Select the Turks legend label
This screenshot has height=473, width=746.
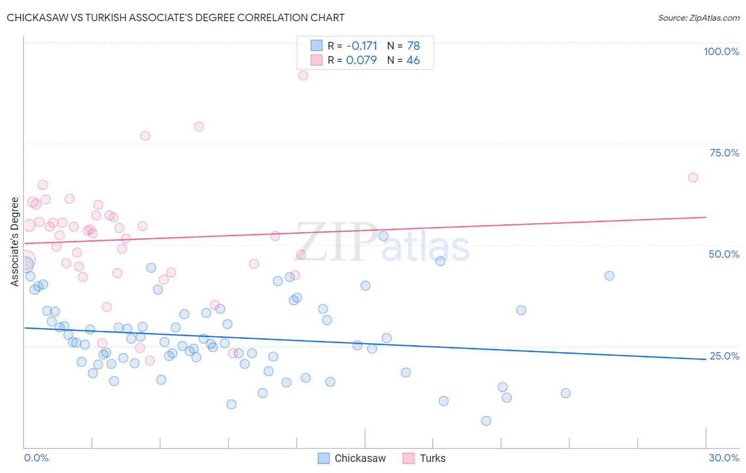pyautogui.click(x=433, y=458)
